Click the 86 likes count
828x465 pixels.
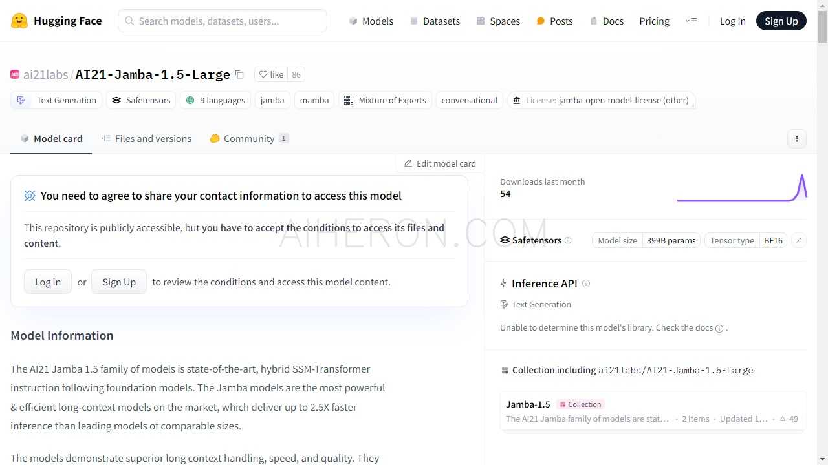click(296, 74)
